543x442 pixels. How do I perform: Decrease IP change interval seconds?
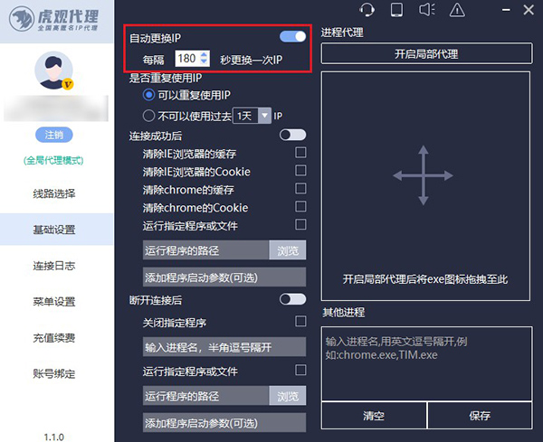coord(204,61)
